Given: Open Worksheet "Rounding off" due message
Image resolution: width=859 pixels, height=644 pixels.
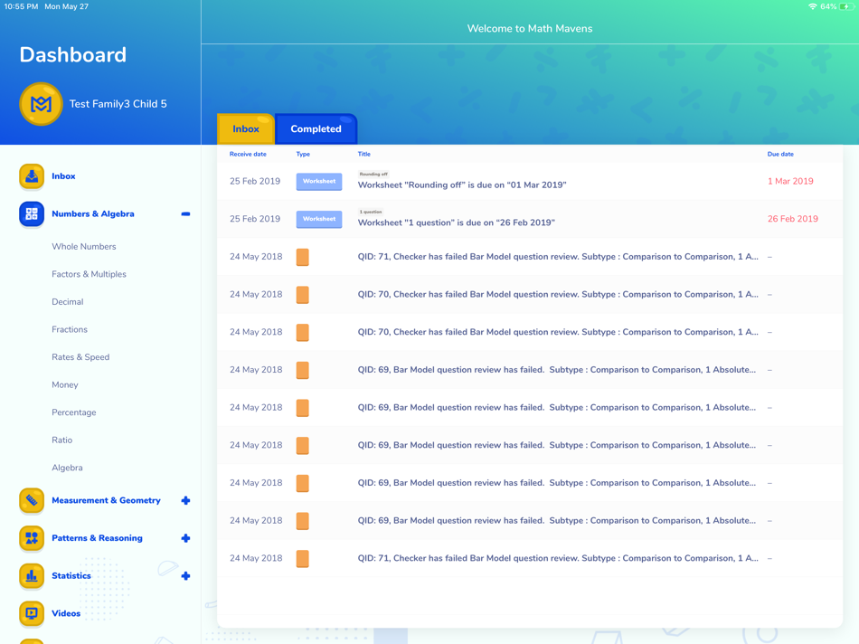Looking at the screenshot, I should (x=462, y=185).
